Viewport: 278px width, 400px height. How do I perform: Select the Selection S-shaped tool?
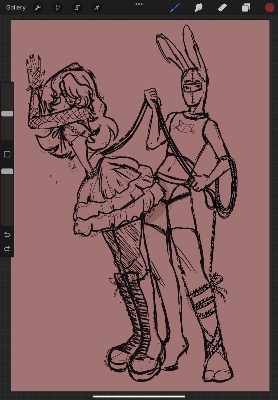click(77, 7)
